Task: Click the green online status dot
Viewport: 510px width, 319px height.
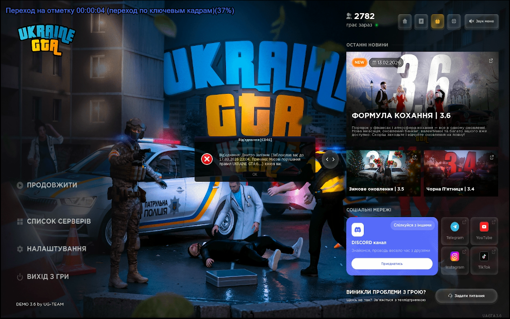Action: (377, 25)
